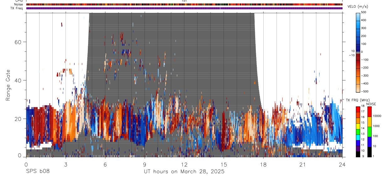The width and height of the screenshot is (385, 178).
Task: Click the Noise color strip above the plot
Action: pyautogui.click(x=184, y=5)
